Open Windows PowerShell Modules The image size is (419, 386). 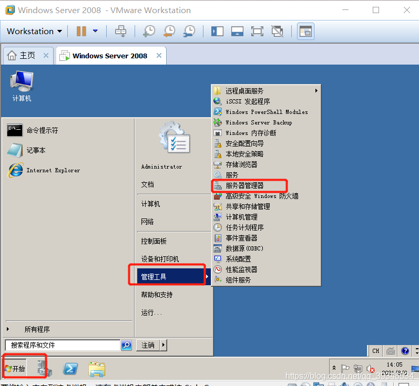(266, 112)
